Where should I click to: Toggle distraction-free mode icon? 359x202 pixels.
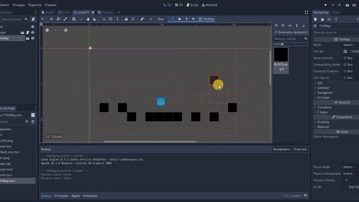tap(306, 12)
